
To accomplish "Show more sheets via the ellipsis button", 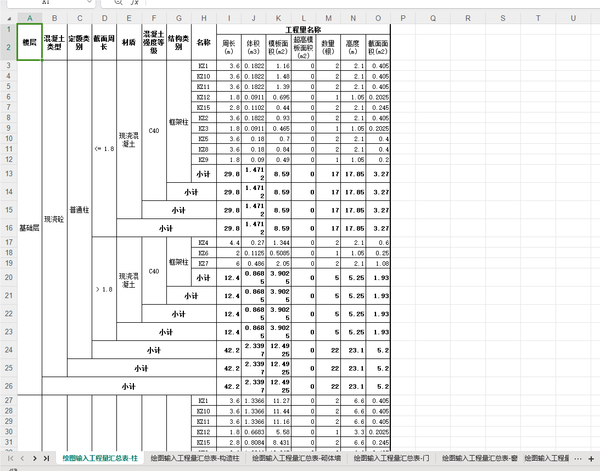I will (x=578, y=458).
